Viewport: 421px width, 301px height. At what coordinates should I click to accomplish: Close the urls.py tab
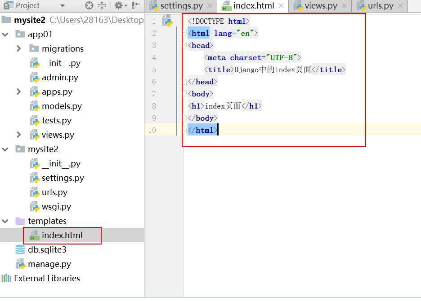(x=400, y=6)
